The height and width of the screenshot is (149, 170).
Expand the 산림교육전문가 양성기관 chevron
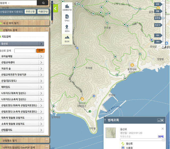click(41, 75)
